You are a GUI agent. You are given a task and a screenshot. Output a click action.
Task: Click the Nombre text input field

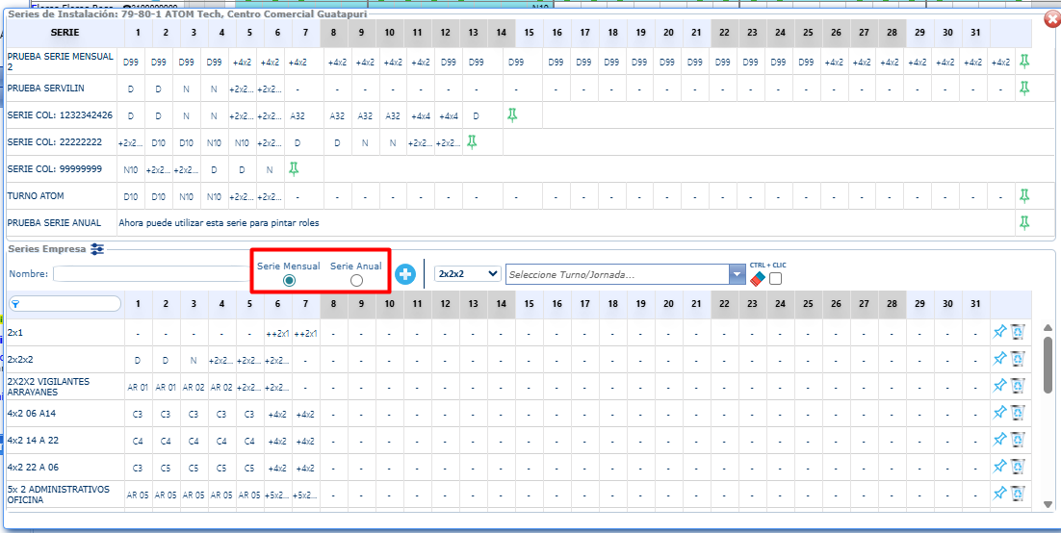click(x=151, y=274)
